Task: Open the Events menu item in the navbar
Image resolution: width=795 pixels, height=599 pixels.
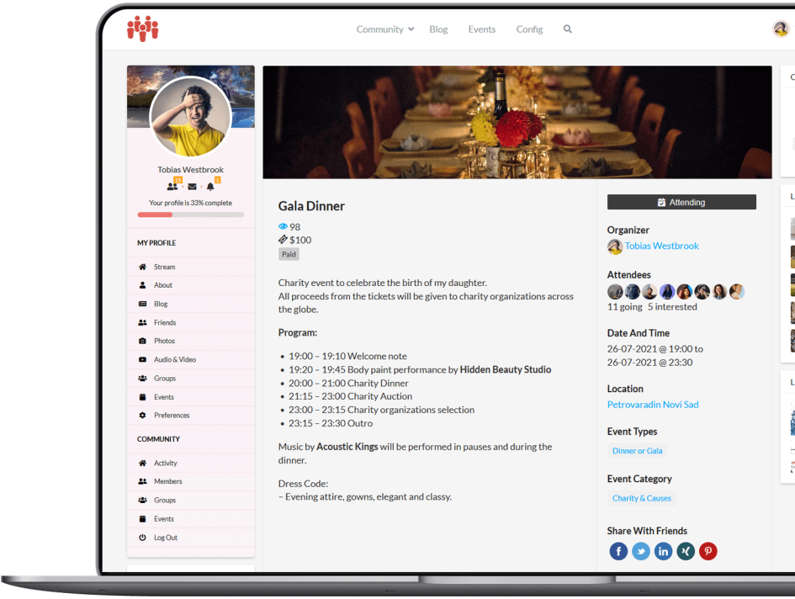Action: (x=482, y=29)
